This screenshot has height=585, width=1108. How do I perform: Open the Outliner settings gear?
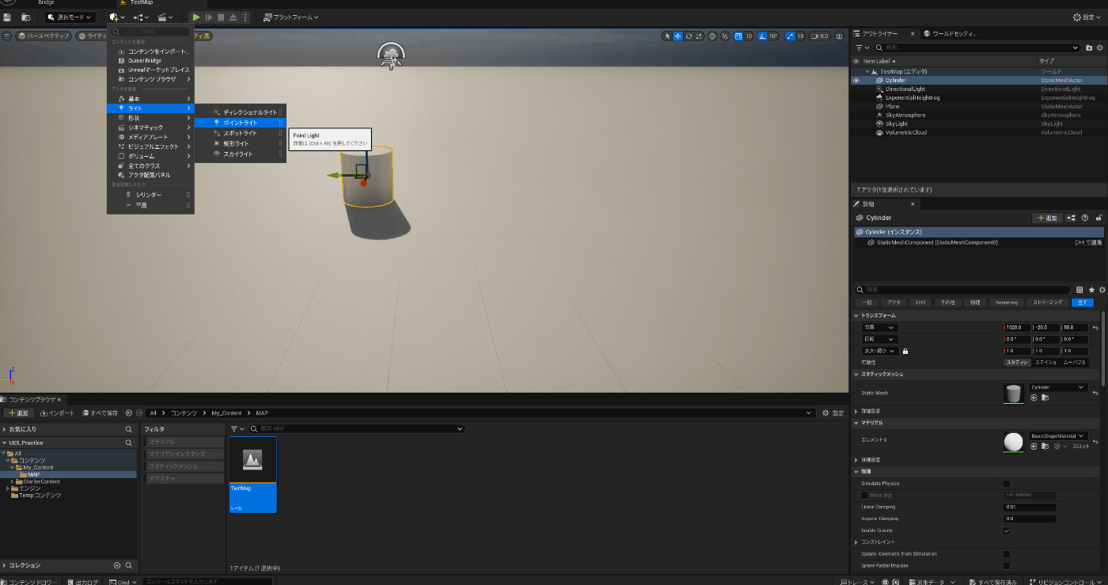click(x=1100, y=47)
